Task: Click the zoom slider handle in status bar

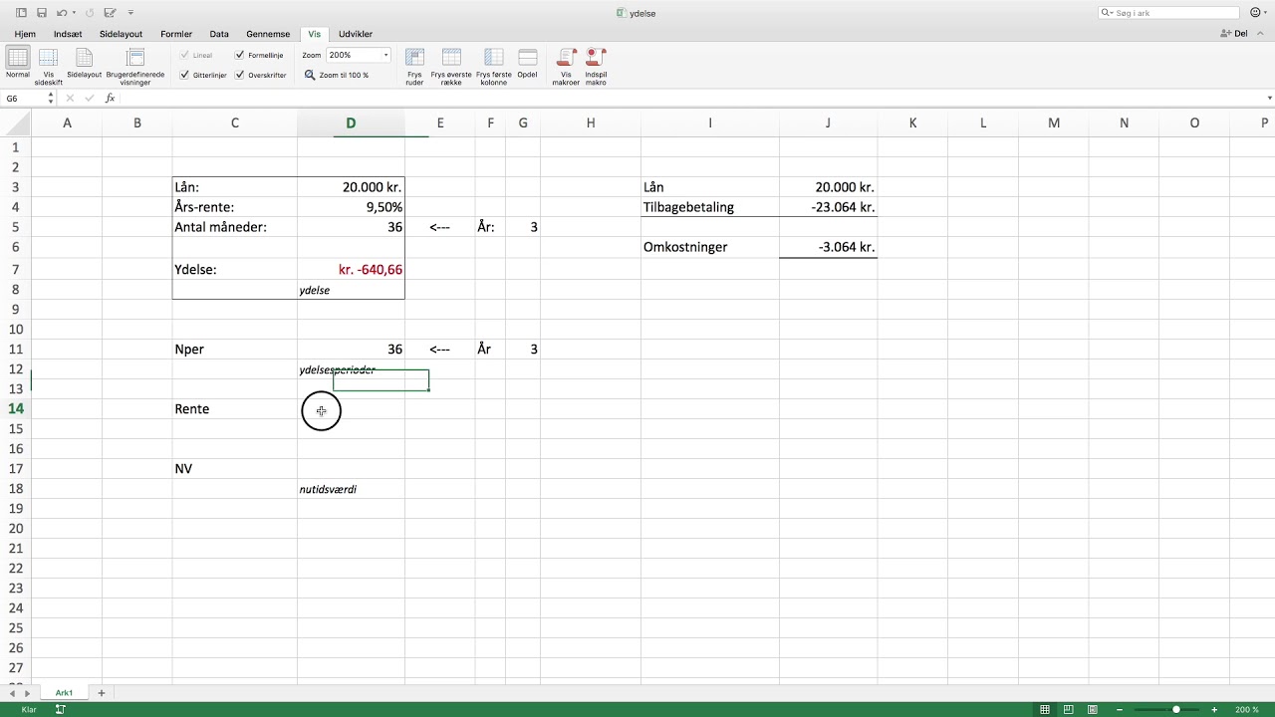Action: click(x=1176, y=710)
